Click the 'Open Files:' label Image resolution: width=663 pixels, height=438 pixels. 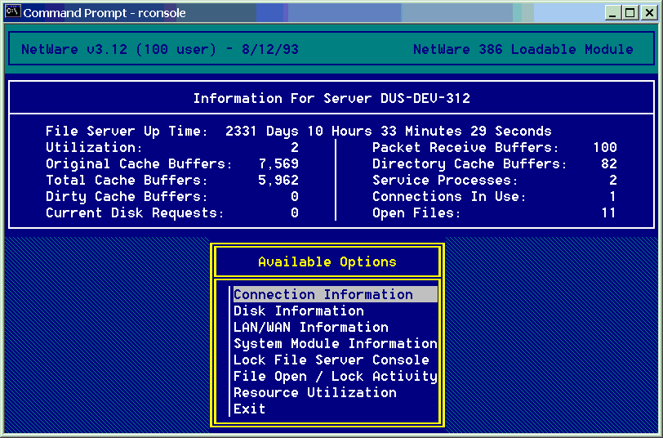416,212
